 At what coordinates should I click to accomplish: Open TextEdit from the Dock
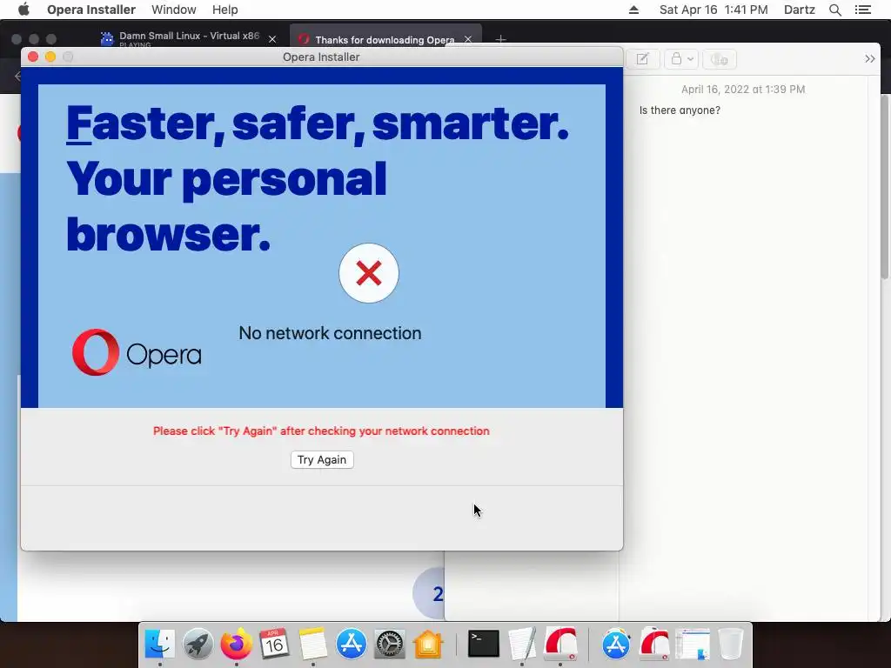click(522, 644)
